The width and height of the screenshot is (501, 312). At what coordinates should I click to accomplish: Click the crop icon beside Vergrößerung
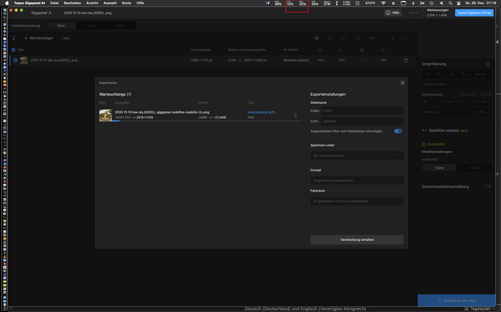pos(487,64)
